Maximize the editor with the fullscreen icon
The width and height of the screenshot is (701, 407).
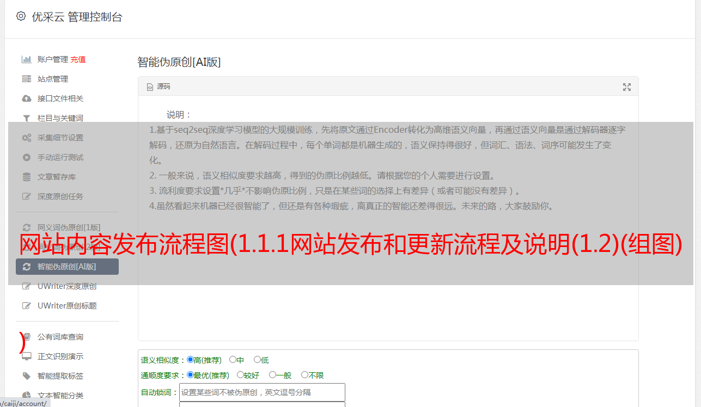(x=627, y=87)
